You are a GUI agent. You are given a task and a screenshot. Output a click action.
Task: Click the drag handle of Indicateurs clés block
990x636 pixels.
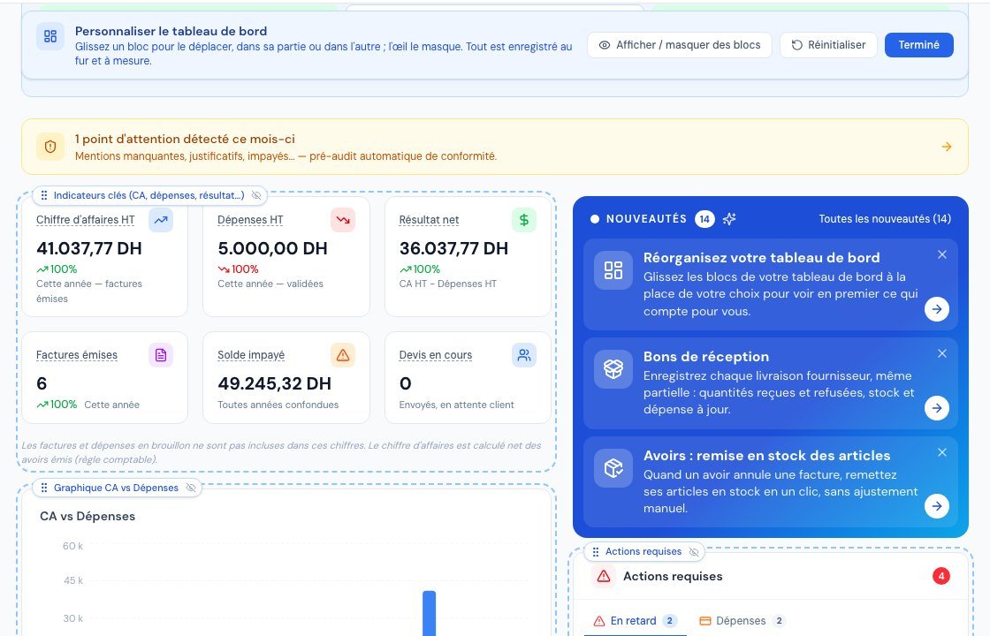pyautogui.click(x=43, y=195)
